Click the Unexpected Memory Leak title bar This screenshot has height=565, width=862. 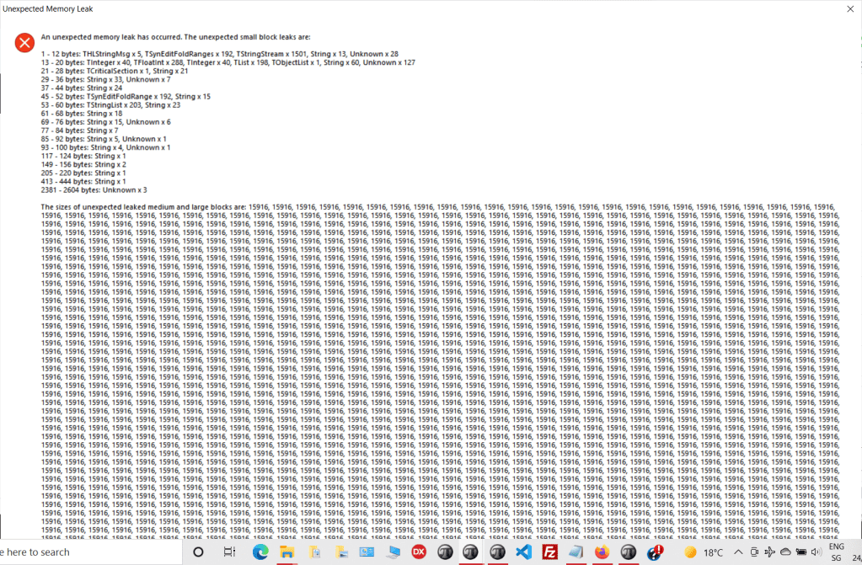[x=337, y=8]
